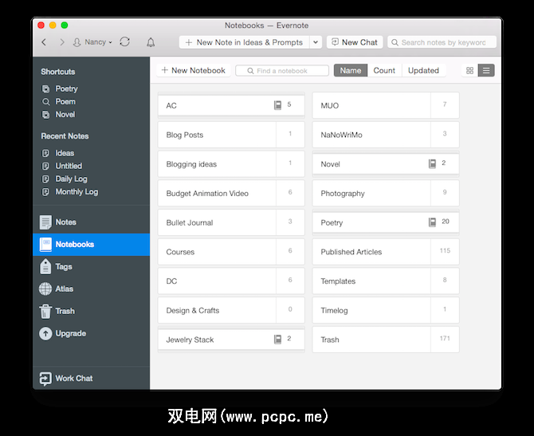Image resolution: width=534 pixels, height=436 pixels.
Task: Expand the AC notebook stack
Action: pyautogui.click(x=231, y=105)
